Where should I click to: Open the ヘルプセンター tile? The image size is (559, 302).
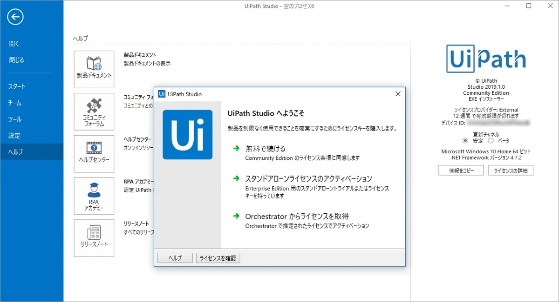(x=94, y=154)
